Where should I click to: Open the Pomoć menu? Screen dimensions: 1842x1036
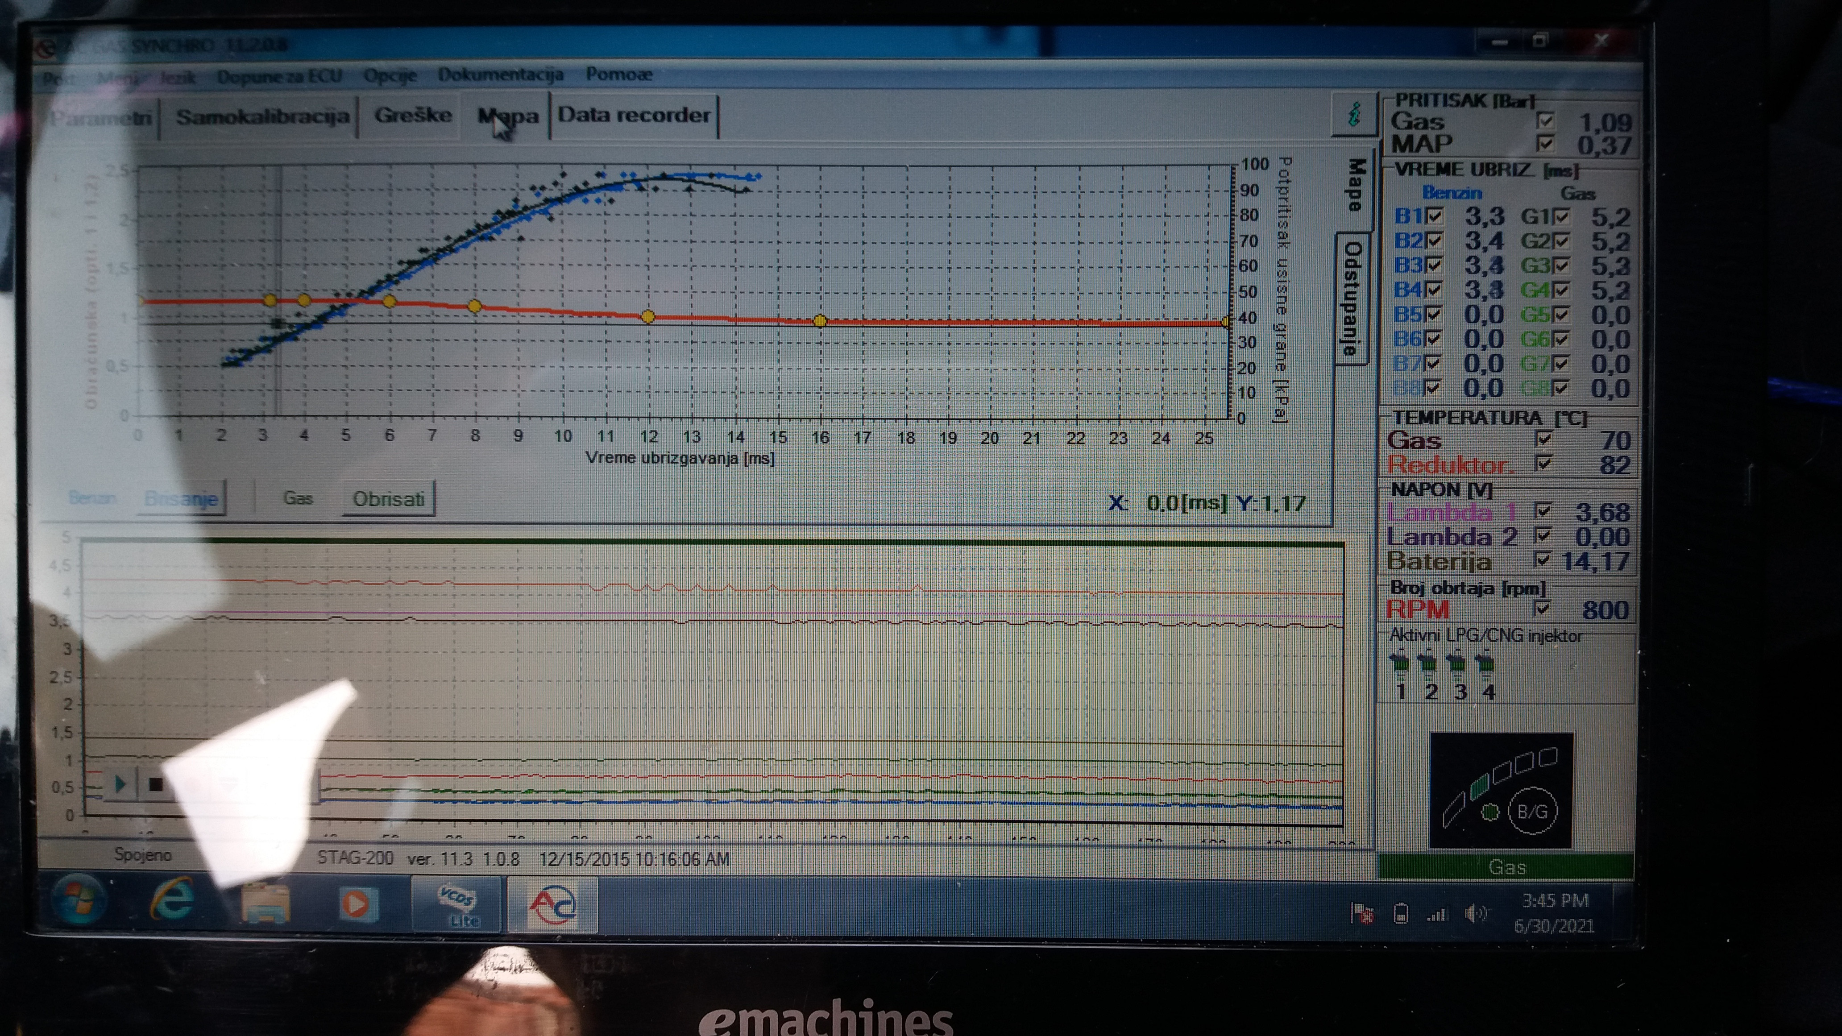(618, 74)
